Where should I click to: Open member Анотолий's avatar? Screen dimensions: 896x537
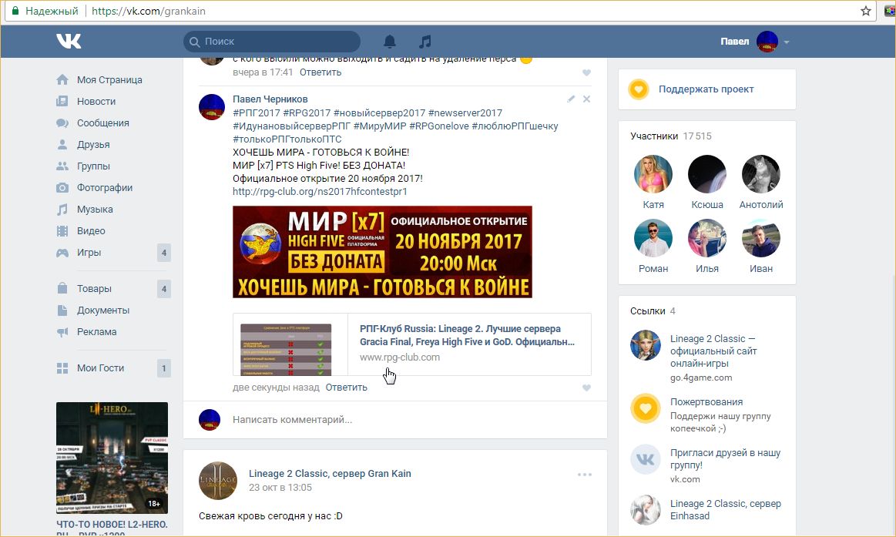(x=760, y=173)
